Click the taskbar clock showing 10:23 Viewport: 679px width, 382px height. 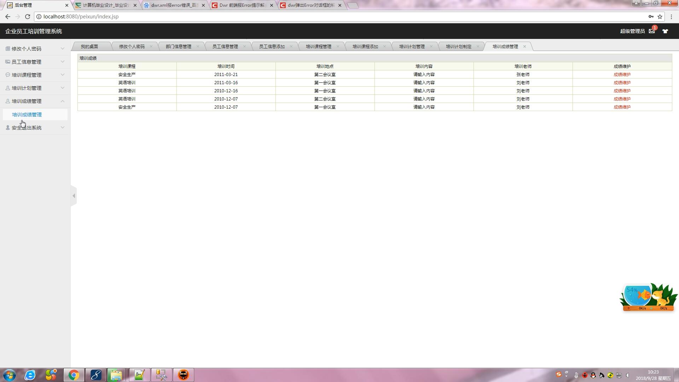(653, 375)
